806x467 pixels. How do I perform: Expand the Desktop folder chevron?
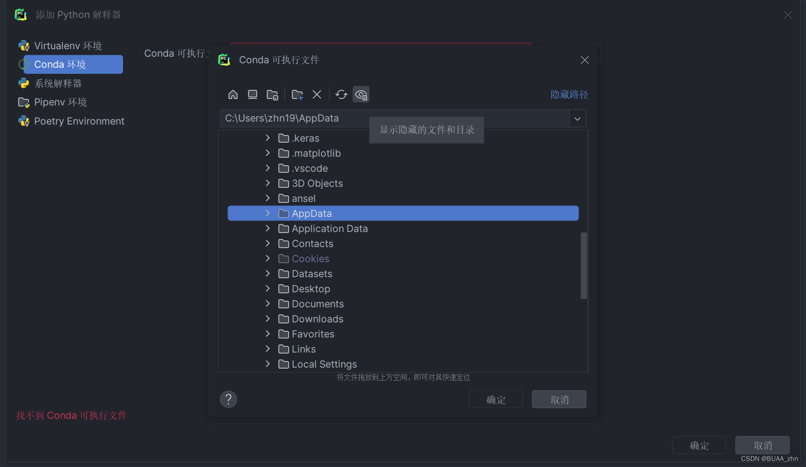[x=268, y=288]
